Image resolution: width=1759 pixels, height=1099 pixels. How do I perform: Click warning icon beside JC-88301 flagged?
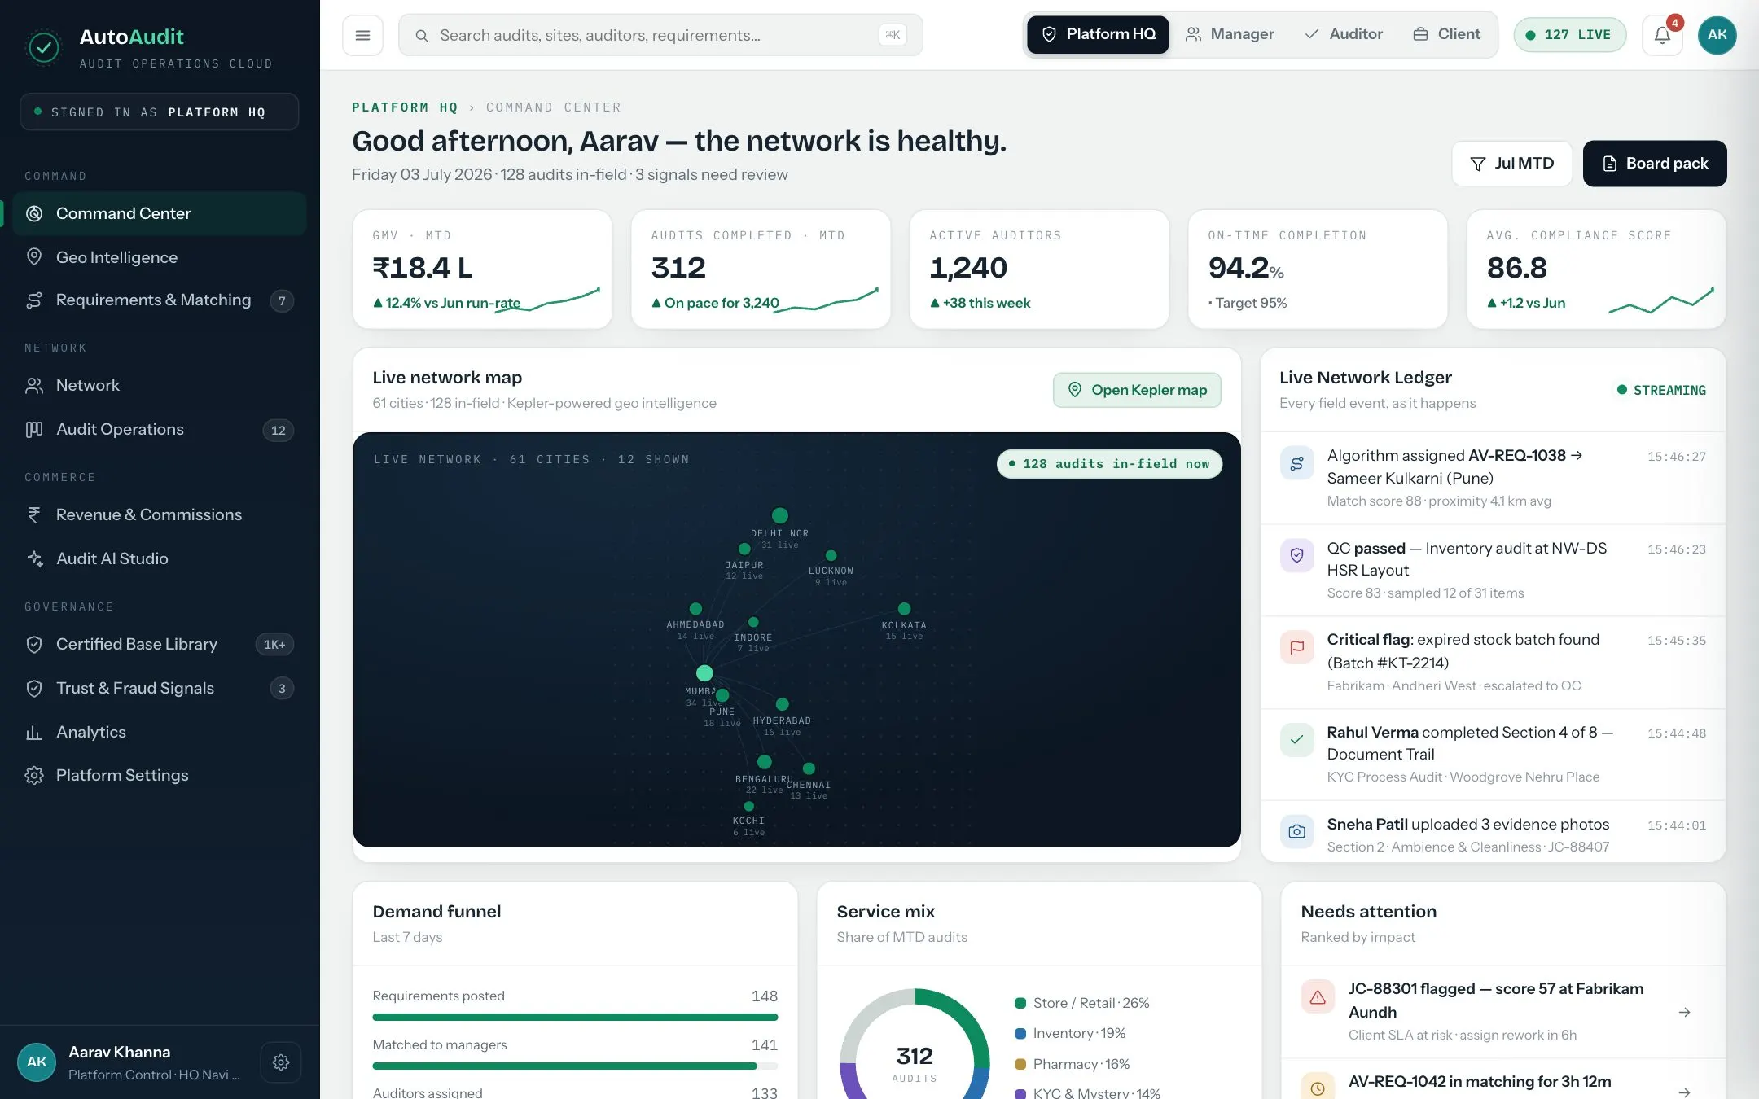(1318, 996)
